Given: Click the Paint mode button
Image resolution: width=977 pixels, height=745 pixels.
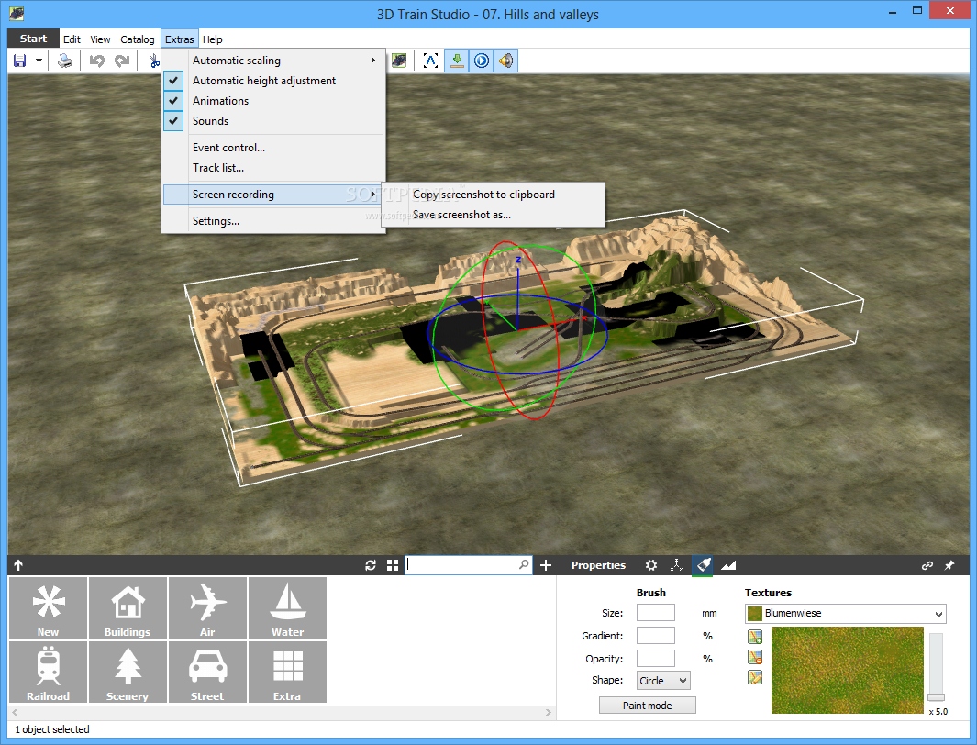Looking at the screenshot, I should point(648,706).
